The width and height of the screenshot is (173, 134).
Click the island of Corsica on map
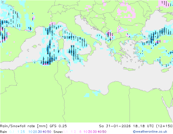click(x=61, y=33)
